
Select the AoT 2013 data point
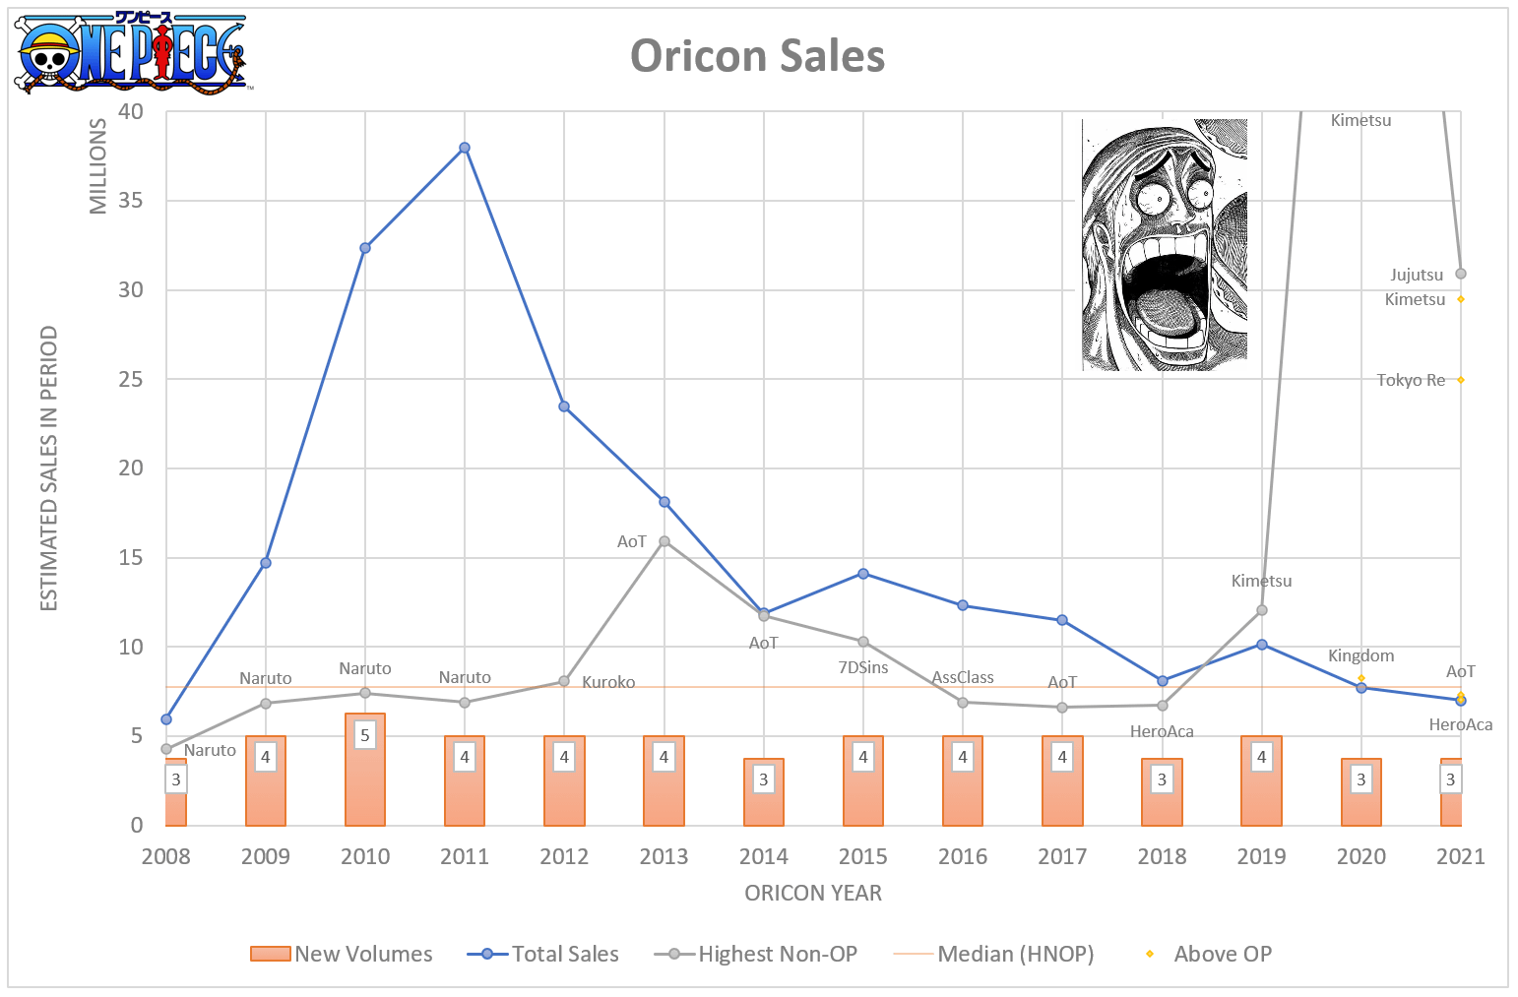click(x=664, y=541)
